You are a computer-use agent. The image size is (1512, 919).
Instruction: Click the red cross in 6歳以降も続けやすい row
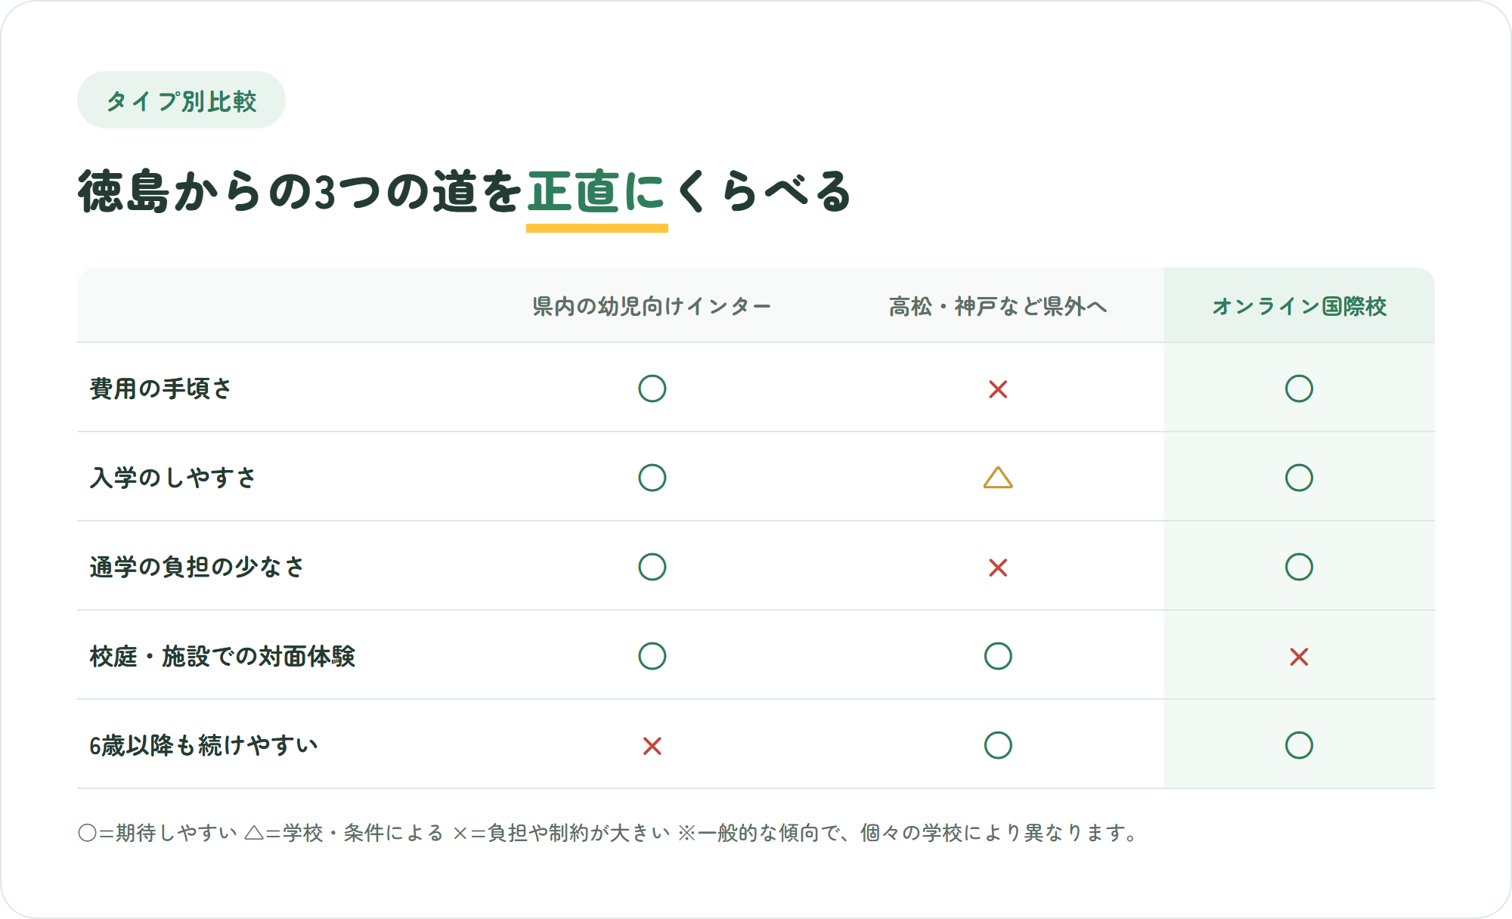[x=652, y=746]
